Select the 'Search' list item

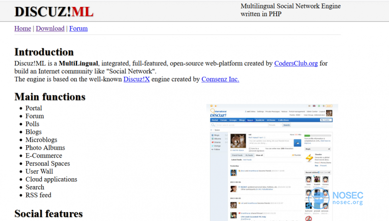(x=35, y=187)
